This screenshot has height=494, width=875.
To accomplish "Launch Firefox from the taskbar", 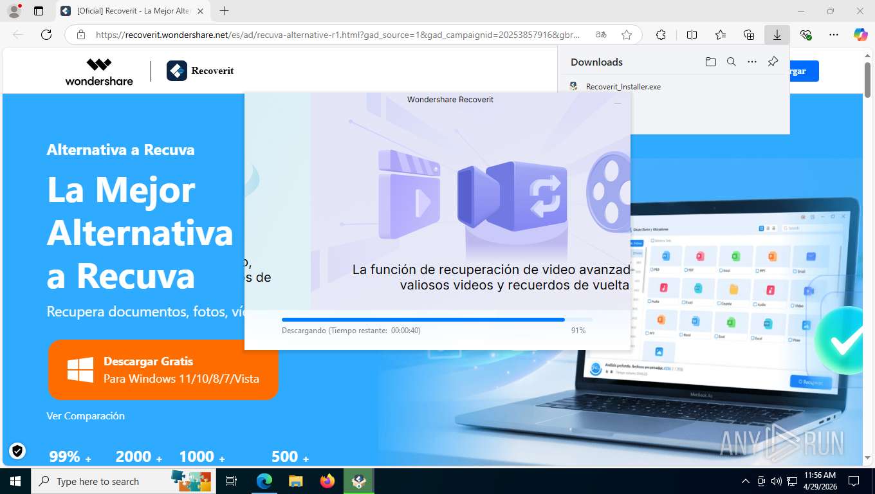I will 327,481.
